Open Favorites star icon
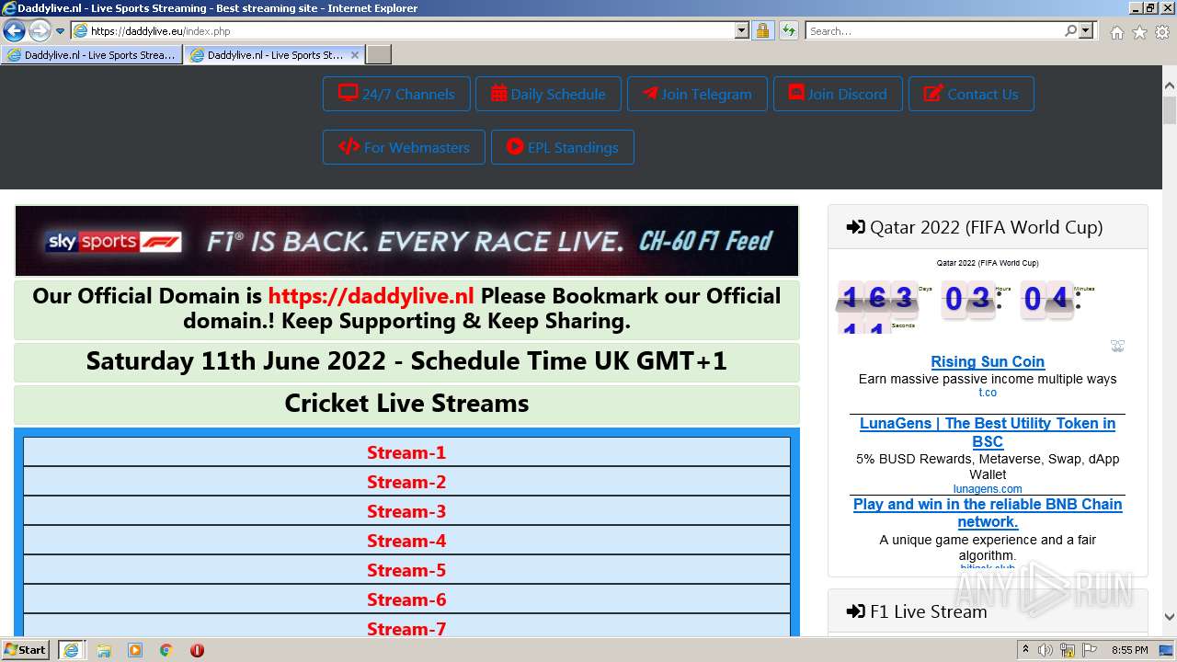1177x662 pixels. click(x=1139, y=32)
